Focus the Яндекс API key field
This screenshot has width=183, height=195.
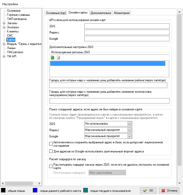[x=127, y=32]
